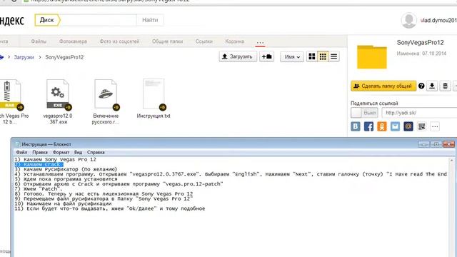Click highlighted line "Качаем Crack"
Screen dimensions: 457x257
pyautogui.click(x=39, y=164)
